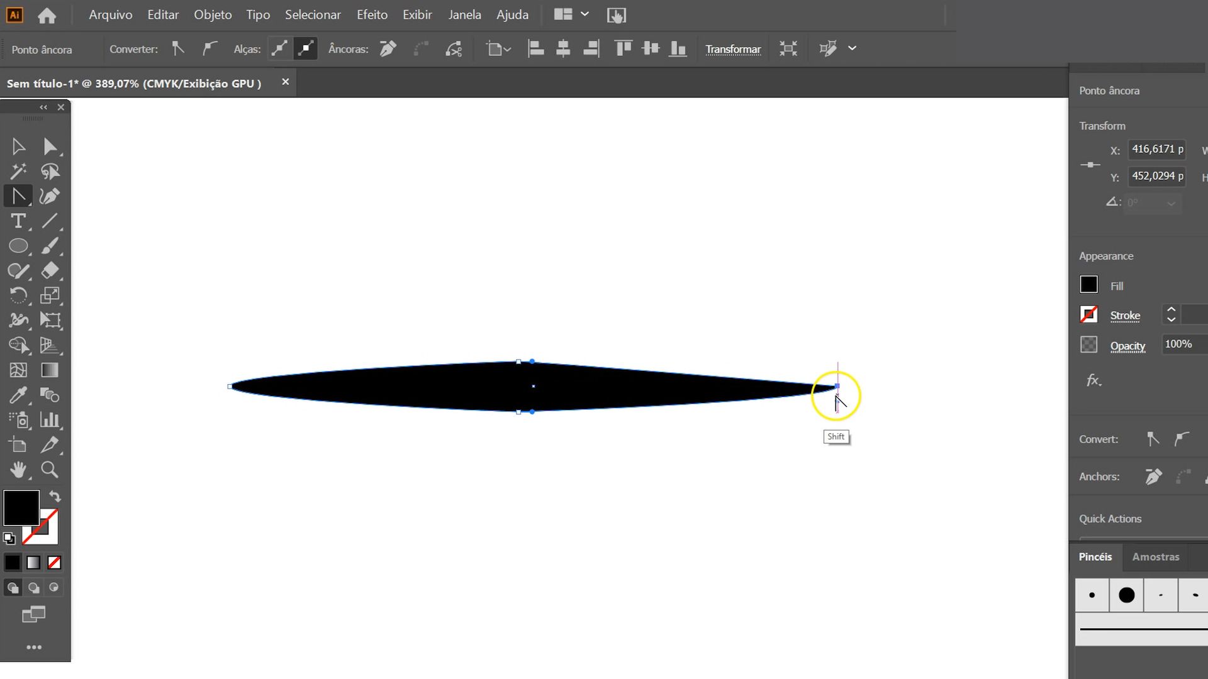Viewport: 1208px width, 679px height.
Task: Select the Zoom tool
Action: click(x=50, y=470)
